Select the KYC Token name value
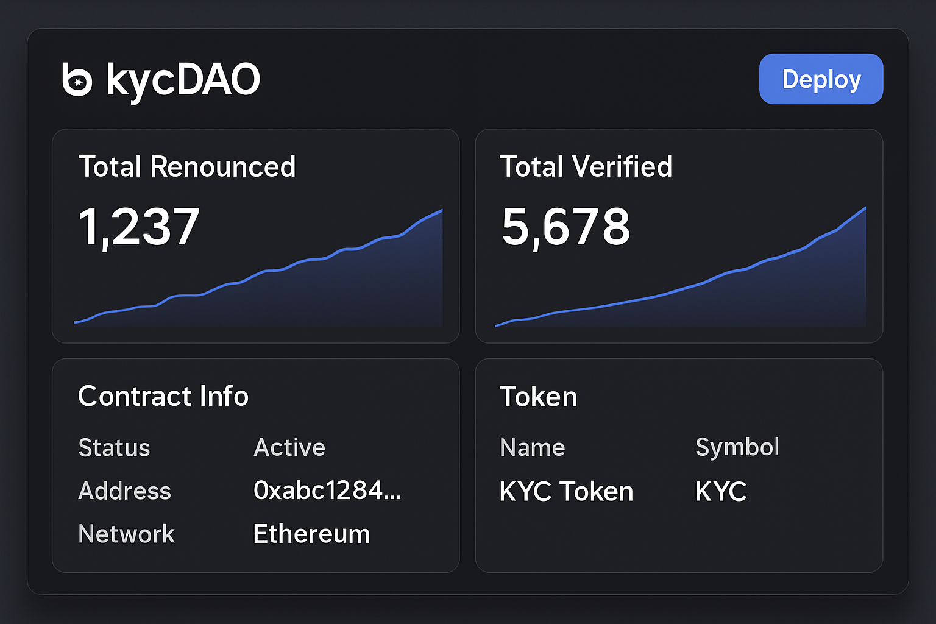Viewport: 936px width, 624px height. point(566,492)
